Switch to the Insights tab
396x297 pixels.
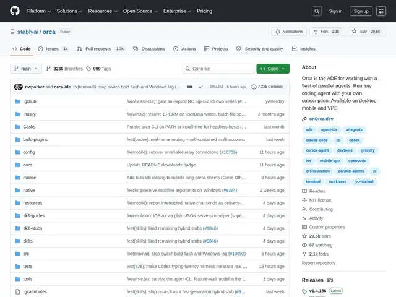[x=304, y=49]
